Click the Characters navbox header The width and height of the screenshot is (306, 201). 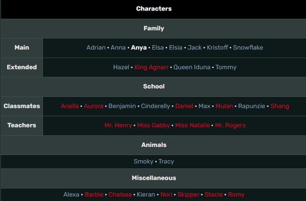(x=154, y=9)
